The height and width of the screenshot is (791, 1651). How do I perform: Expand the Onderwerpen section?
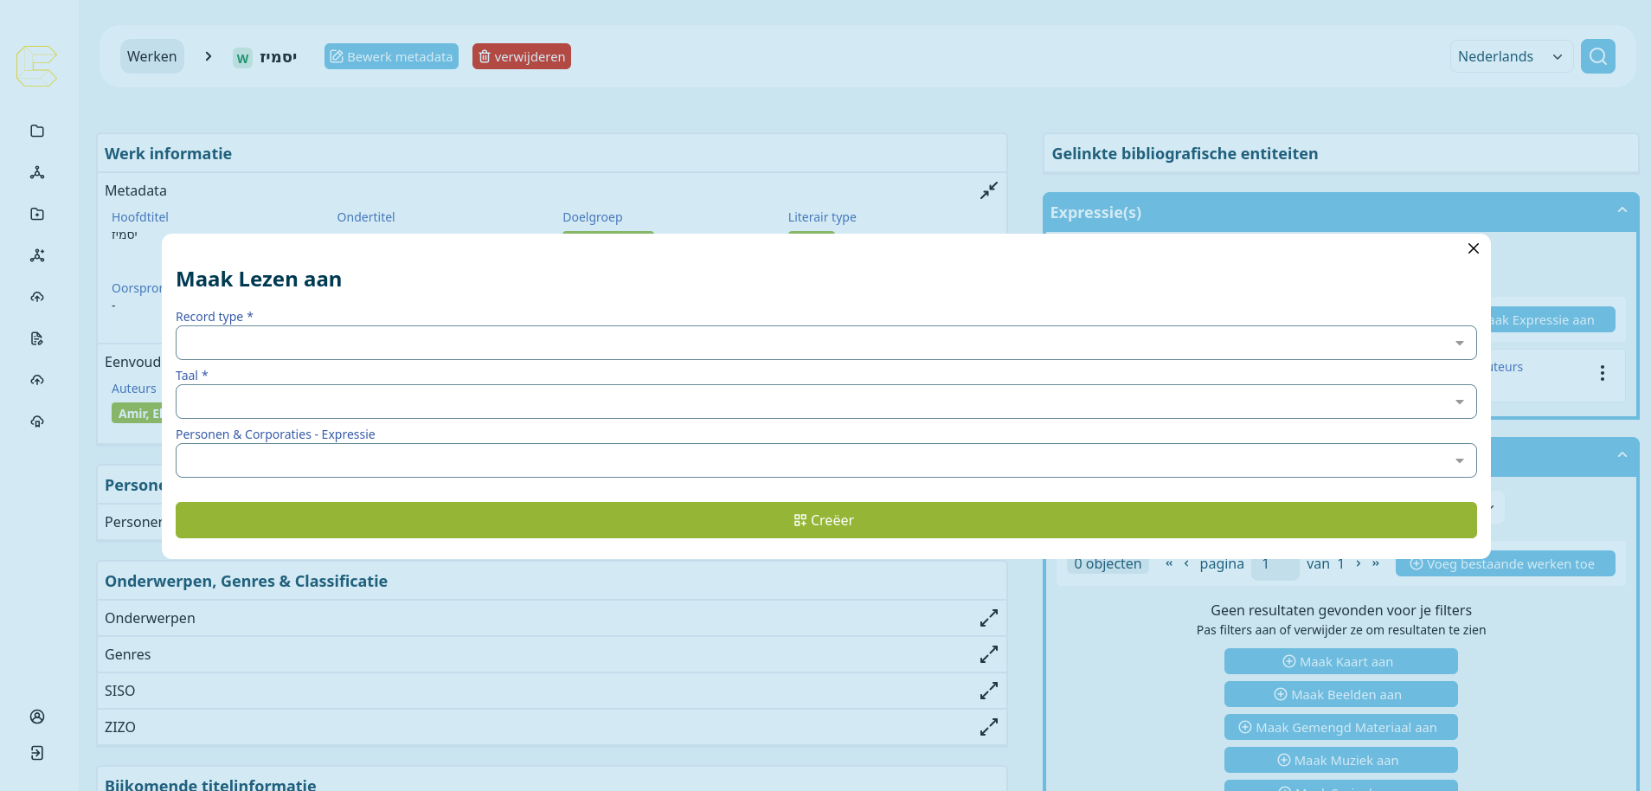pos(988,618)
